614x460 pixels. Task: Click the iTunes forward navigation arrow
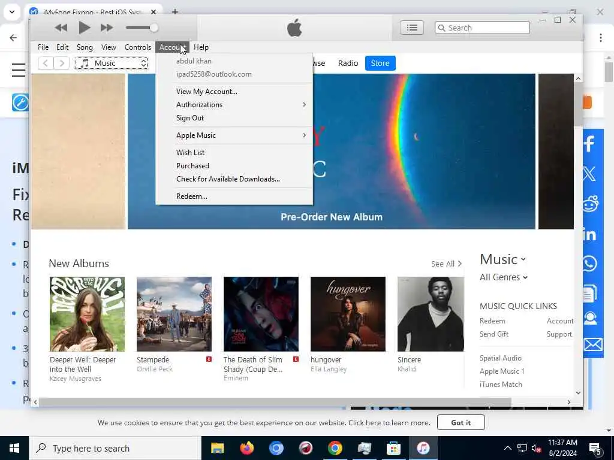point(62,63)
